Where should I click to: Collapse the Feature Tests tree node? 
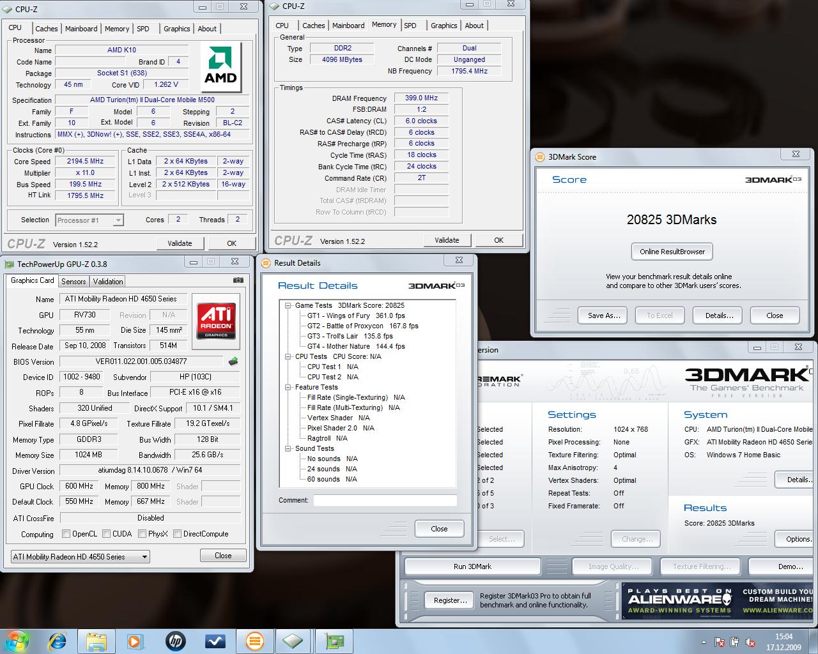(288, 387)
